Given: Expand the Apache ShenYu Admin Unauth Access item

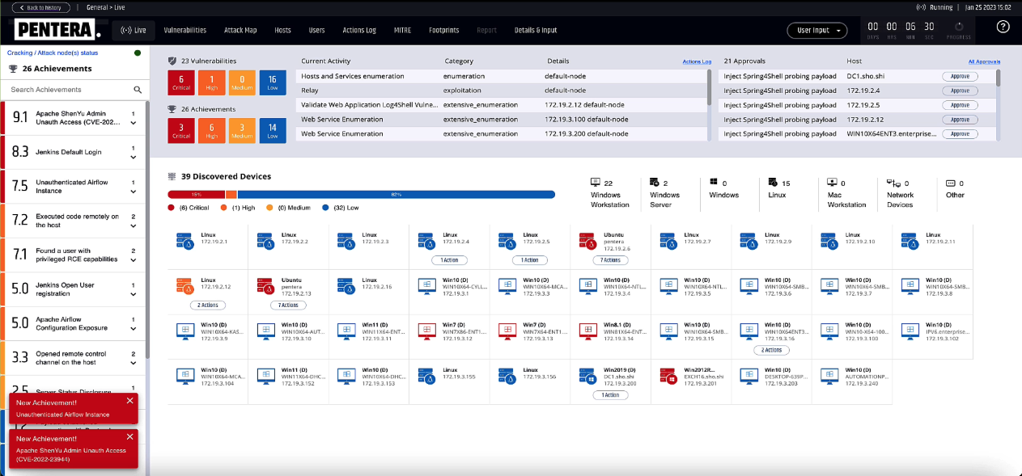Looking at the screenshot, I should [x=134, y=124].
